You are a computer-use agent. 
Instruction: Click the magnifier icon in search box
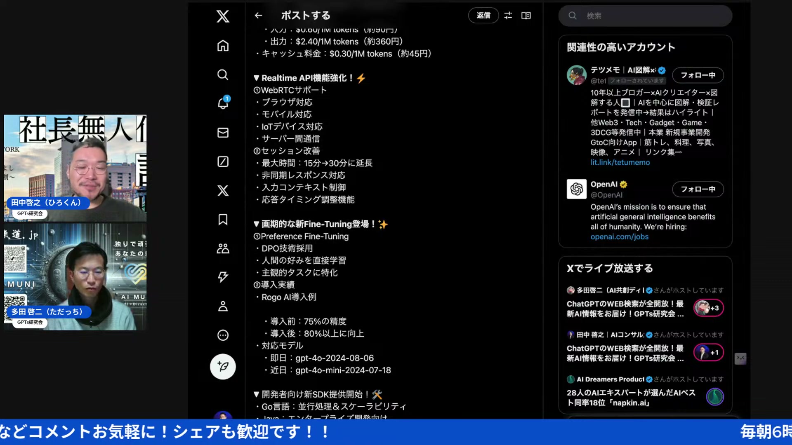tap(573, 16)
